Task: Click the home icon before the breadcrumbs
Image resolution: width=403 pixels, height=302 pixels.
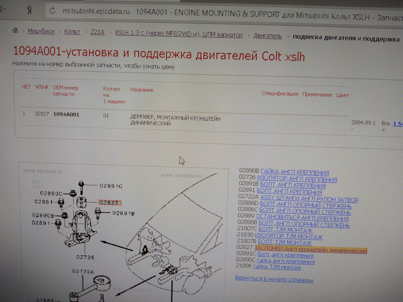Action: pos(15,31)
